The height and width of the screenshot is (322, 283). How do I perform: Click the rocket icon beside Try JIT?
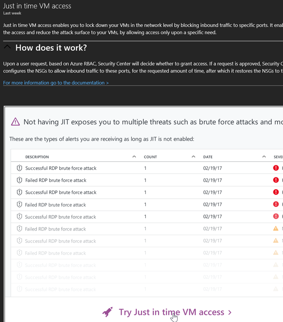coord(107,312)
